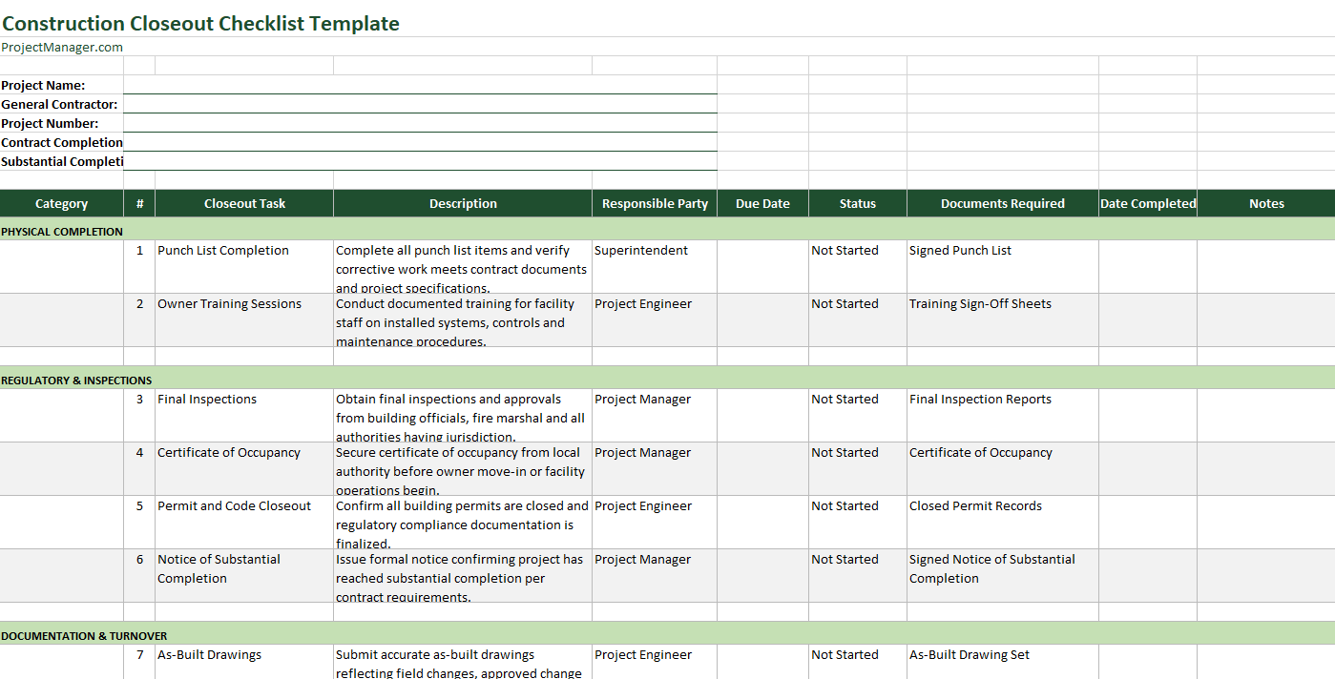Click Not Started status for As-Built Drawings
The width and height of the screenshot is (1335, 679).
[858, 662]
